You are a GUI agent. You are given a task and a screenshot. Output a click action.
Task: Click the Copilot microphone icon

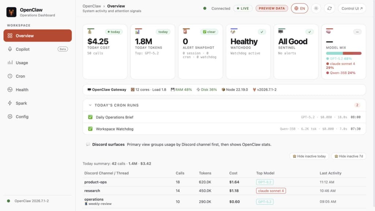(10, 49)
